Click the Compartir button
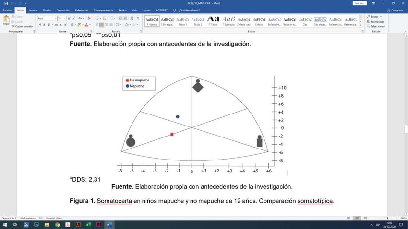Viewport: 408px width, 229px height. tap(395, 11)
